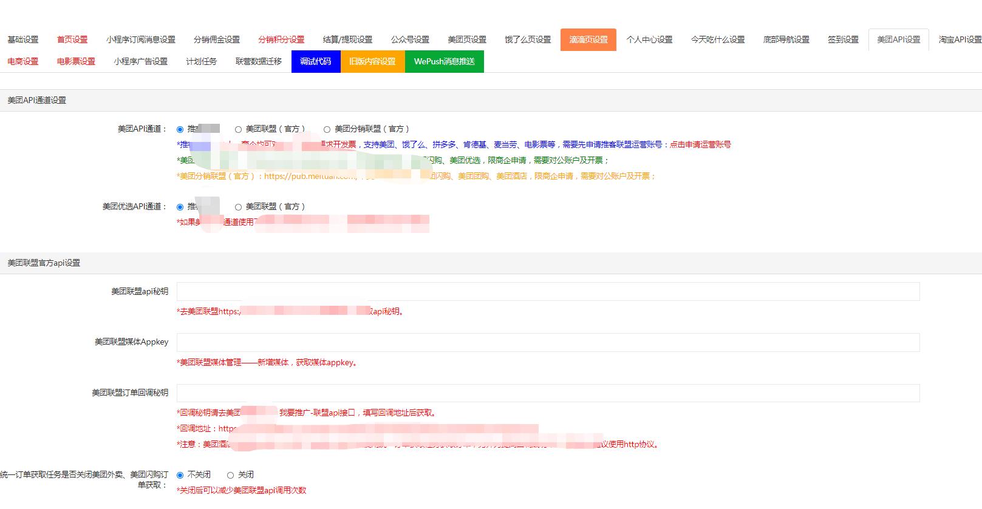Image resolution: width=982 pixels, height=509 pixels.
Task: Click the hint starting with *回调秘钥请去美团
Action: coord(307,413)
